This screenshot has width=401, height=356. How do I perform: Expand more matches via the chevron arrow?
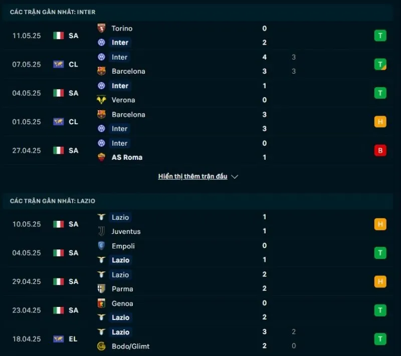tap(234, 176)
